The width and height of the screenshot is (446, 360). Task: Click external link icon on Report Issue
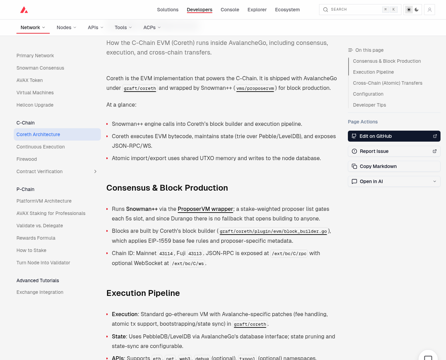435,151
